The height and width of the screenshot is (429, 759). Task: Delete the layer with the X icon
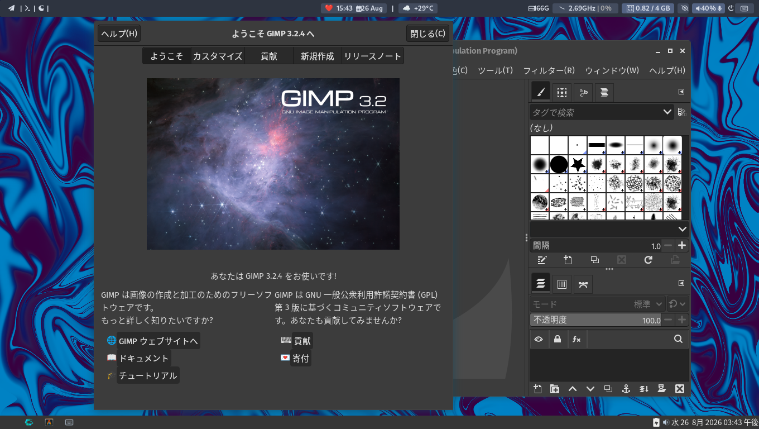click(680, 389)
